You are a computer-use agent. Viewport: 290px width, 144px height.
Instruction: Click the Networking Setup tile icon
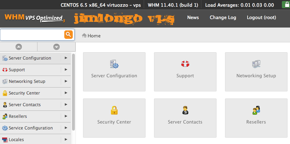pos(256,64)
